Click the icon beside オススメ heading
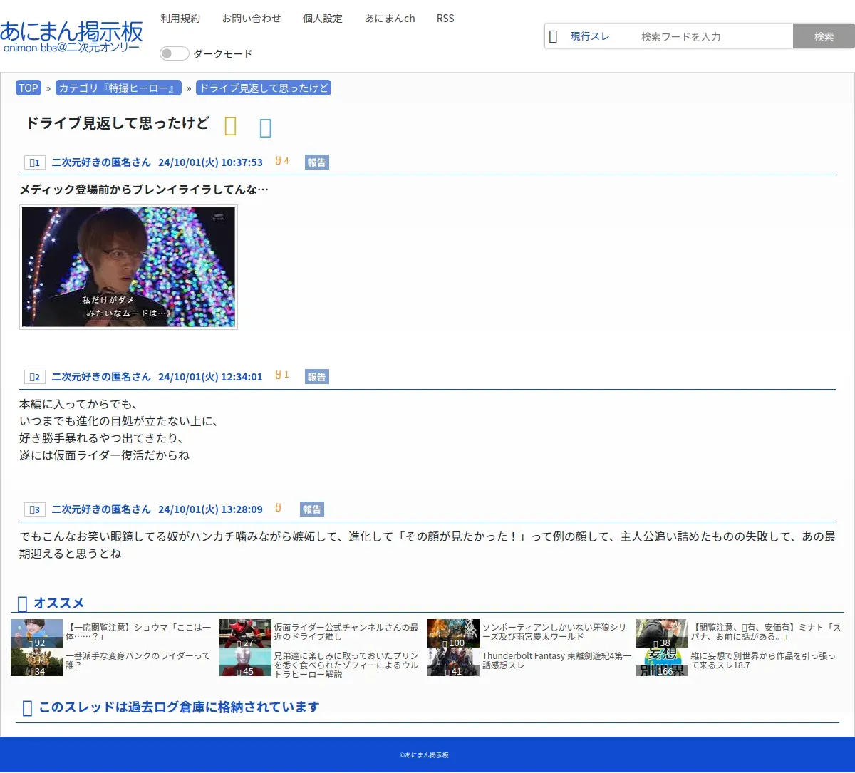855x773 pixels. [22, 603]
